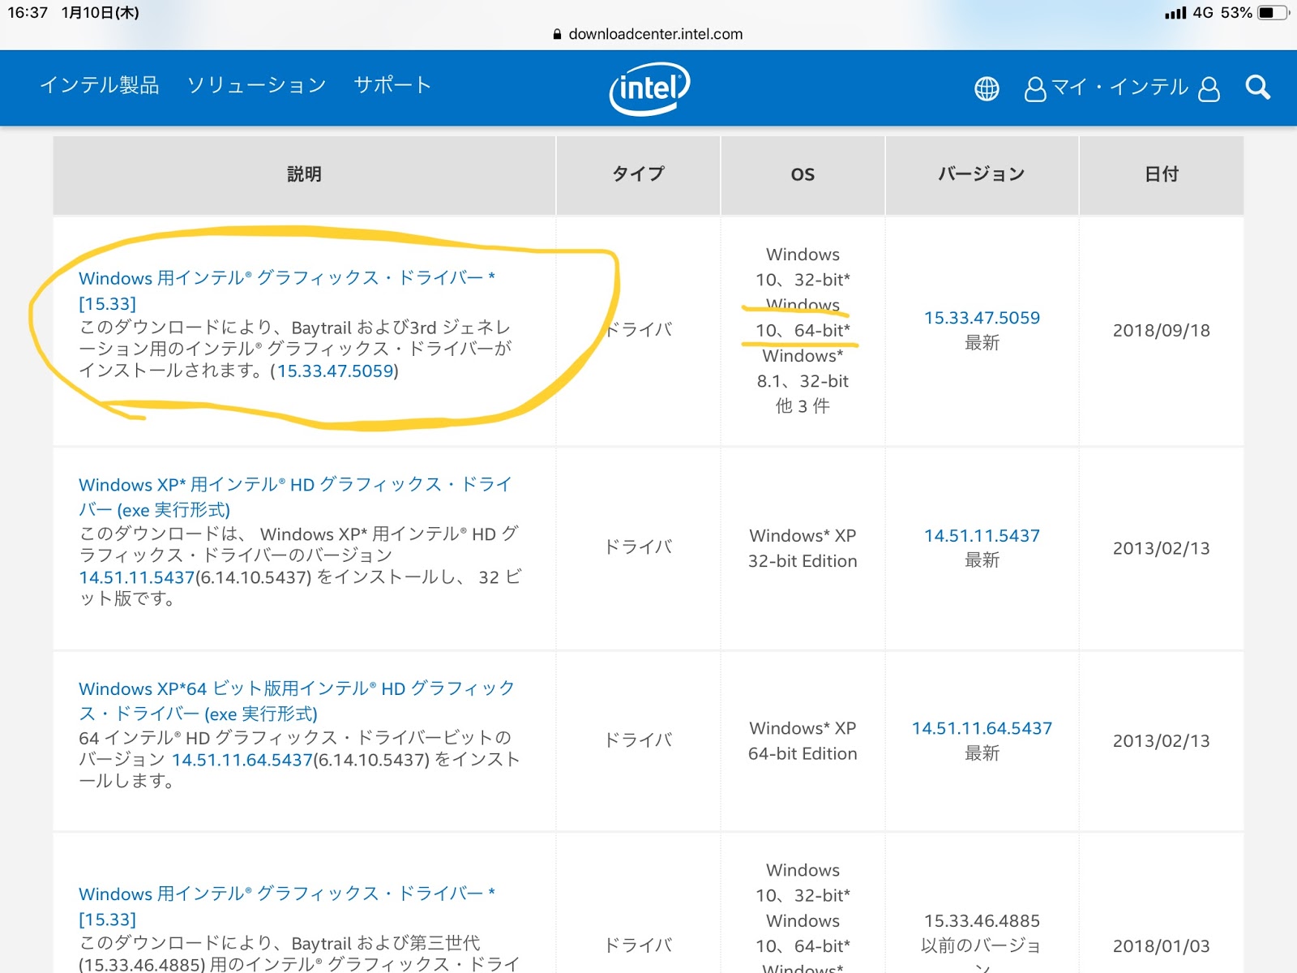
Task: Click the タイプ column header
Action: pyautogui.click(x=638, y=174)
